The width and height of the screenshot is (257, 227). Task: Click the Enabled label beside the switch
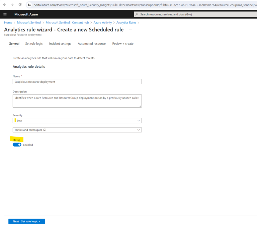(x=28, y=145)
